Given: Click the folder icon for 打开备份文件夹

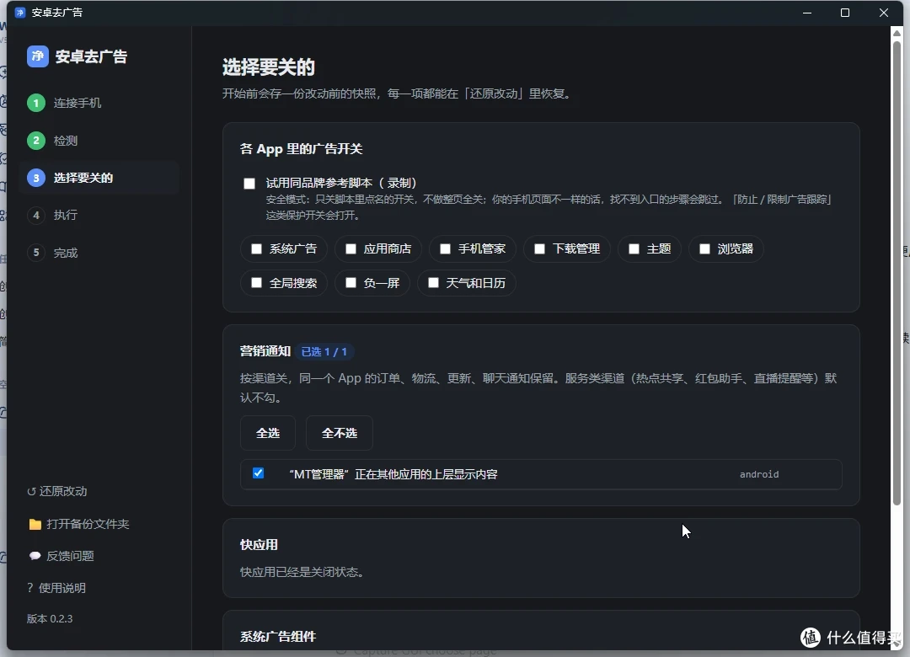Looking at the screenshot, I should (x=35, y=524).
